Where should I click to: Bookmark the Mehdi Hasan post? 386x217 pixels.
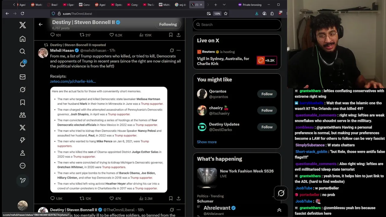[x=171, y=198]
